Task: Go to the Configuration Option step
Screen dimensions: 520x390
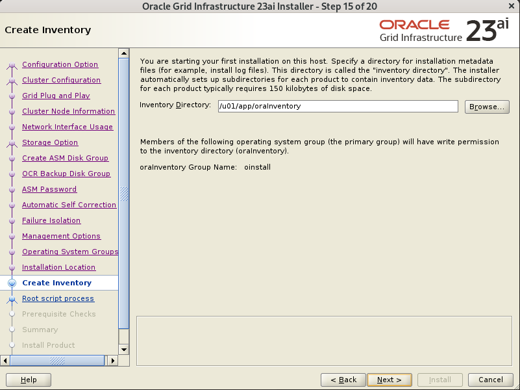Action: click(x=60, y=64)
